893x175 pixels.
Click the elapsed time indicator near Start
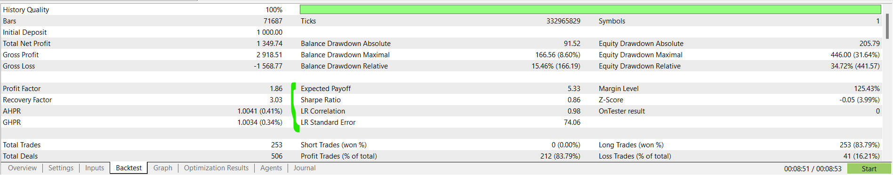coord(813,169)
